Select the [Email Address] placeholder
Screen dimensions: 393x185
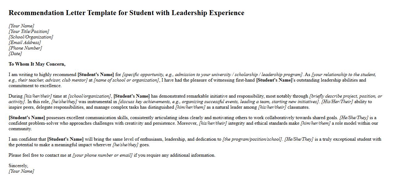[25, 42]
